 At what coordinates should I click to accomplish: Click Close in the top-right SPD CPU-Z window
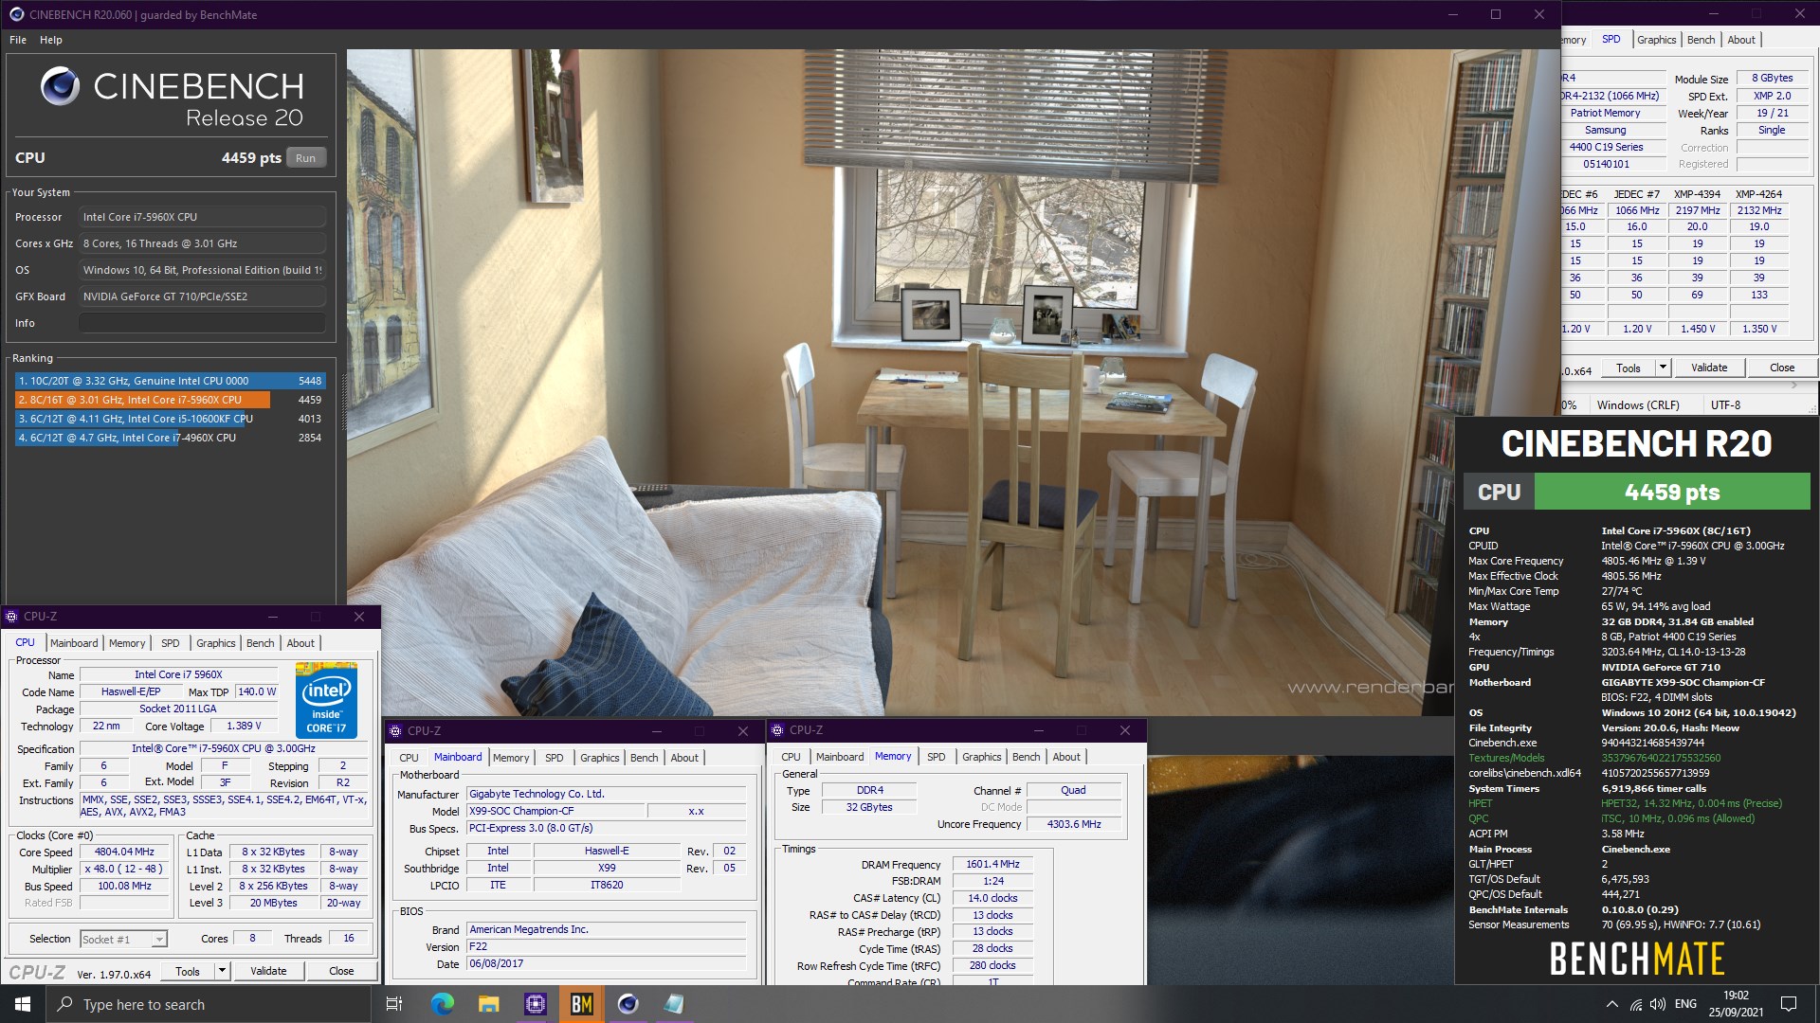click(1782, 368)
